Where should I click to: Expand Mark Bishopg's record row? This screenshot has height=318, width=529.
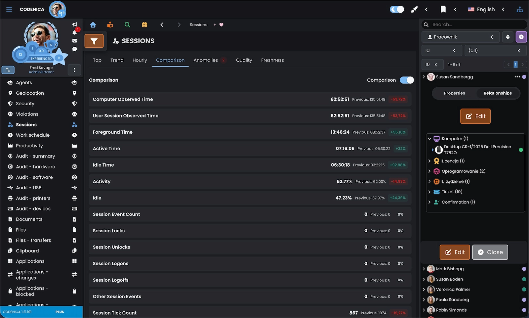coord(424,269)
